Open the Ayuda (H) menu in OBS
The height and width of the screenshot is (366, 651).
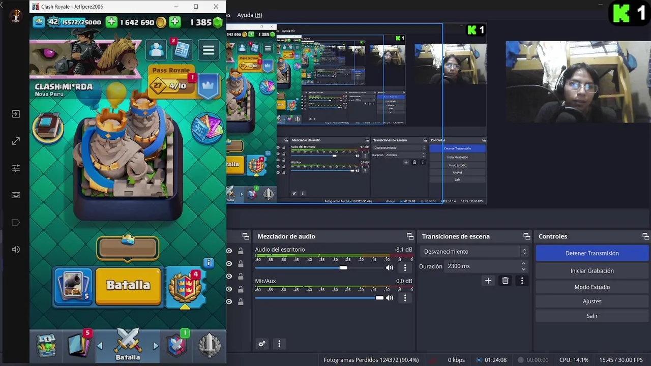(250, 15)
